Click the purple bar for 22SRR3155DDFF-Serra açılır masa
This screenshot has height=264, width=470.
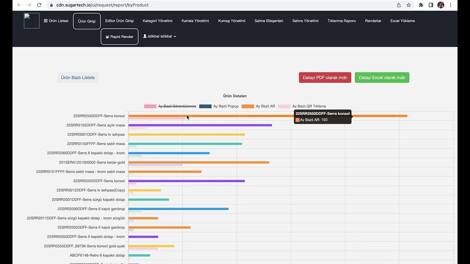tap(200, 125)
